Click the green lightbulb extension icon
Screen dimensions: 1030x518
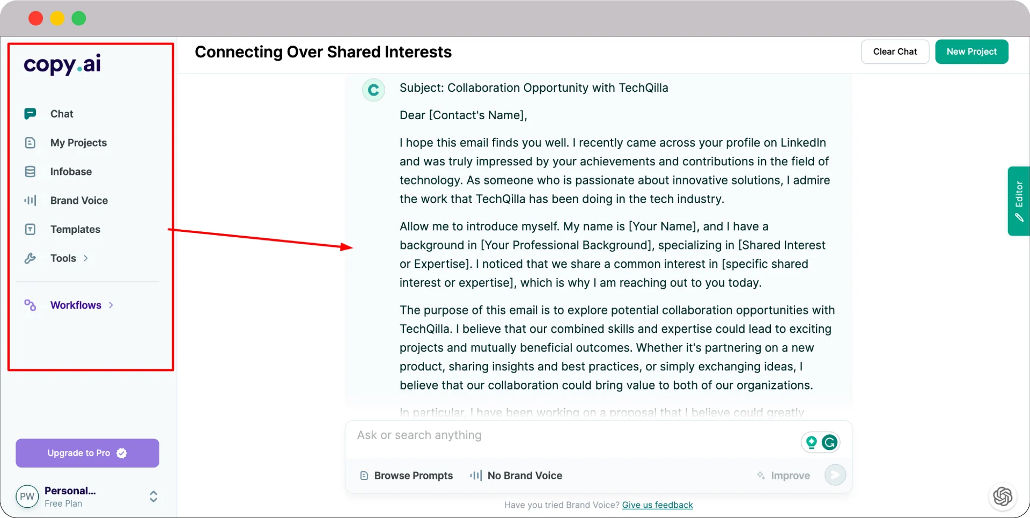click(812, 442)
